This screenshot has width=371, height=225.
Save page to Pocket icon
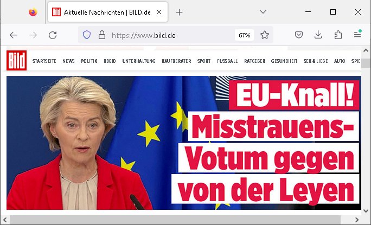pos(299,35)
